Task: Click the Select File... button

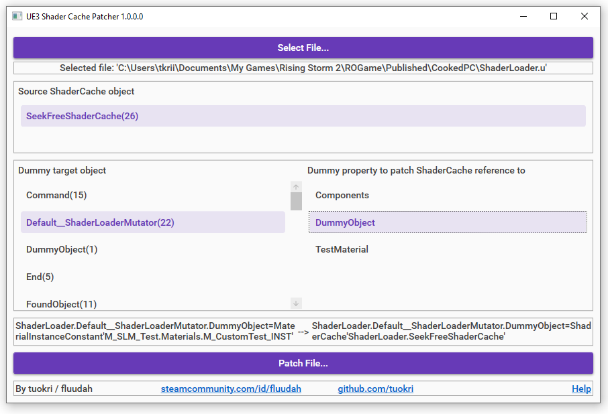Action: click(303, 48)
